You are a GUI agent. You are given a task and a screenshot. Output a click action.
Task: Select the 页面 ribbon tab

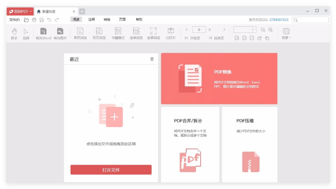click(x=122, y=19)
